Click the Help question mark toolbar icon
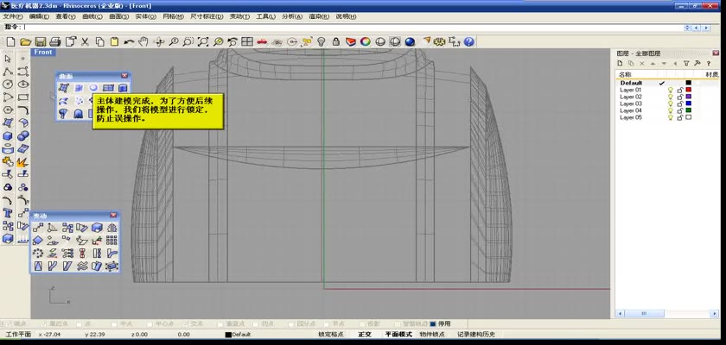Image resolution: width=726 pixels, height=345 pixels. click(x=468, y=41)
